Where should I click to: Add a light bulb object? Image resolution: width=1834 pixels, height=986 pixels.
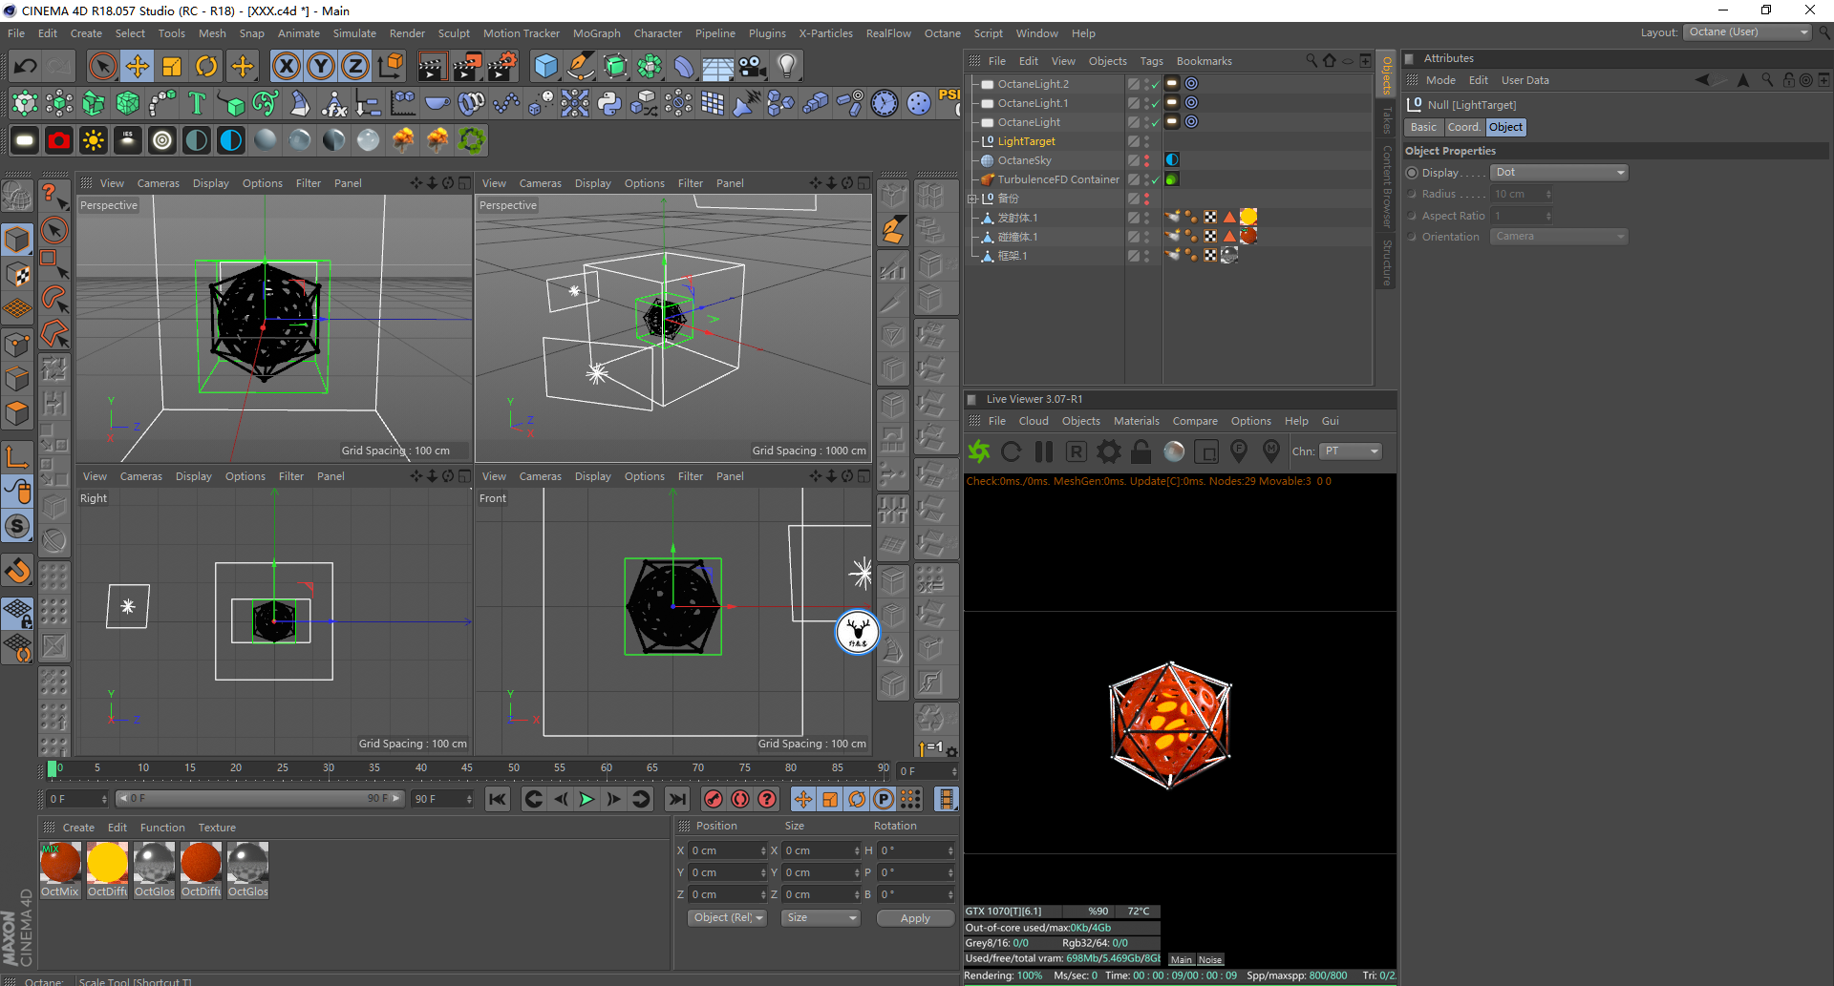[x=786, y=66]
